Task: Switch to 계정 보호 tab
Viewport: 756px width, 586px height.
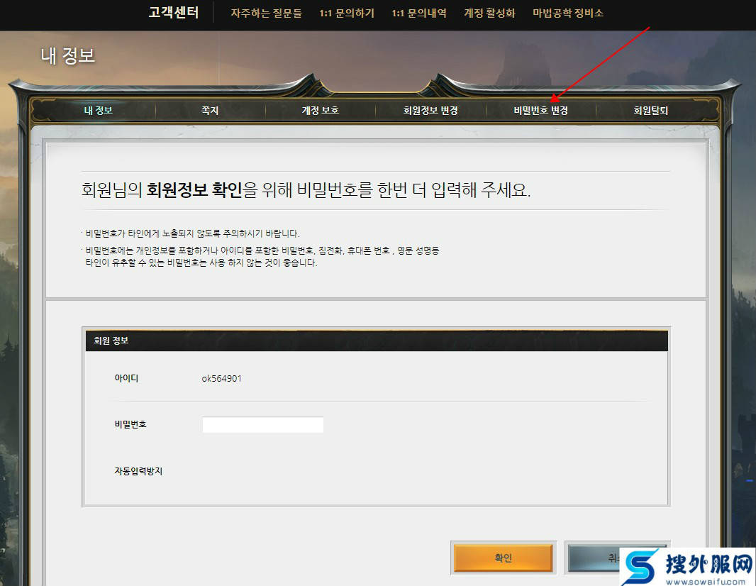Action: (320, 111)
